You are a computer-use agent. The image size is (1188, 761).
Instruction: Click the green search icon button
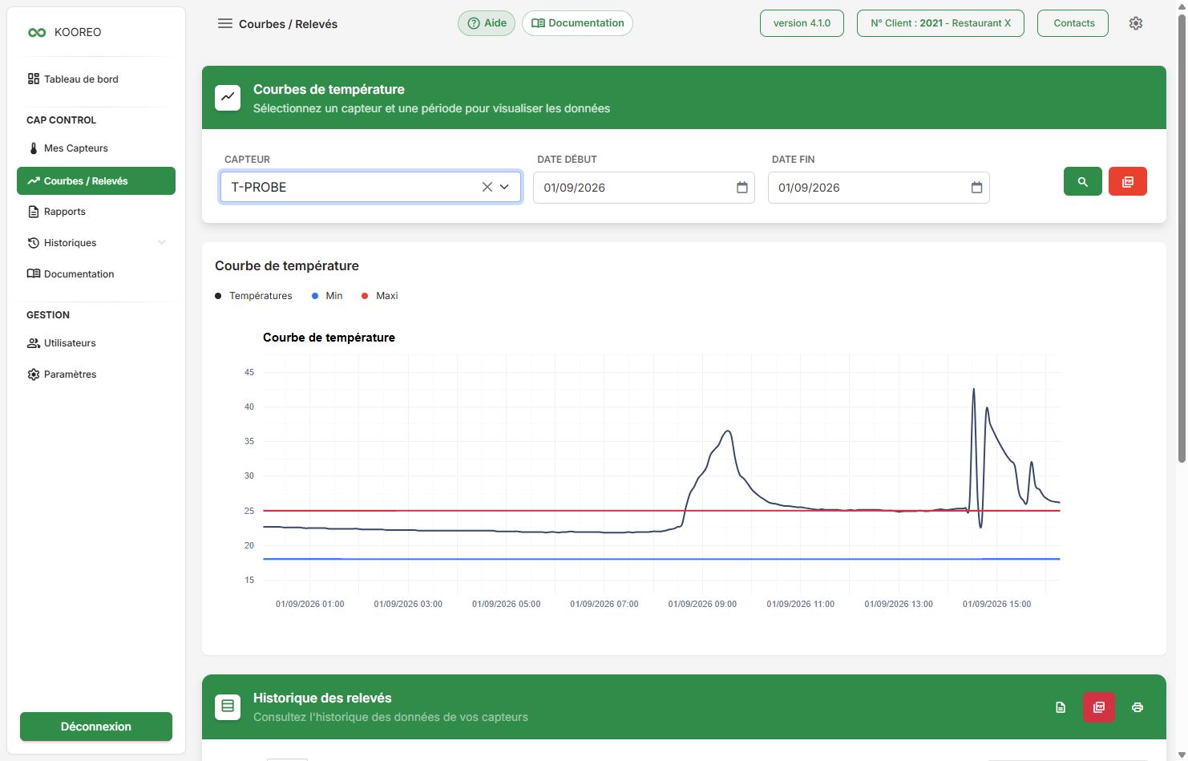click(x=1082, y=182)
